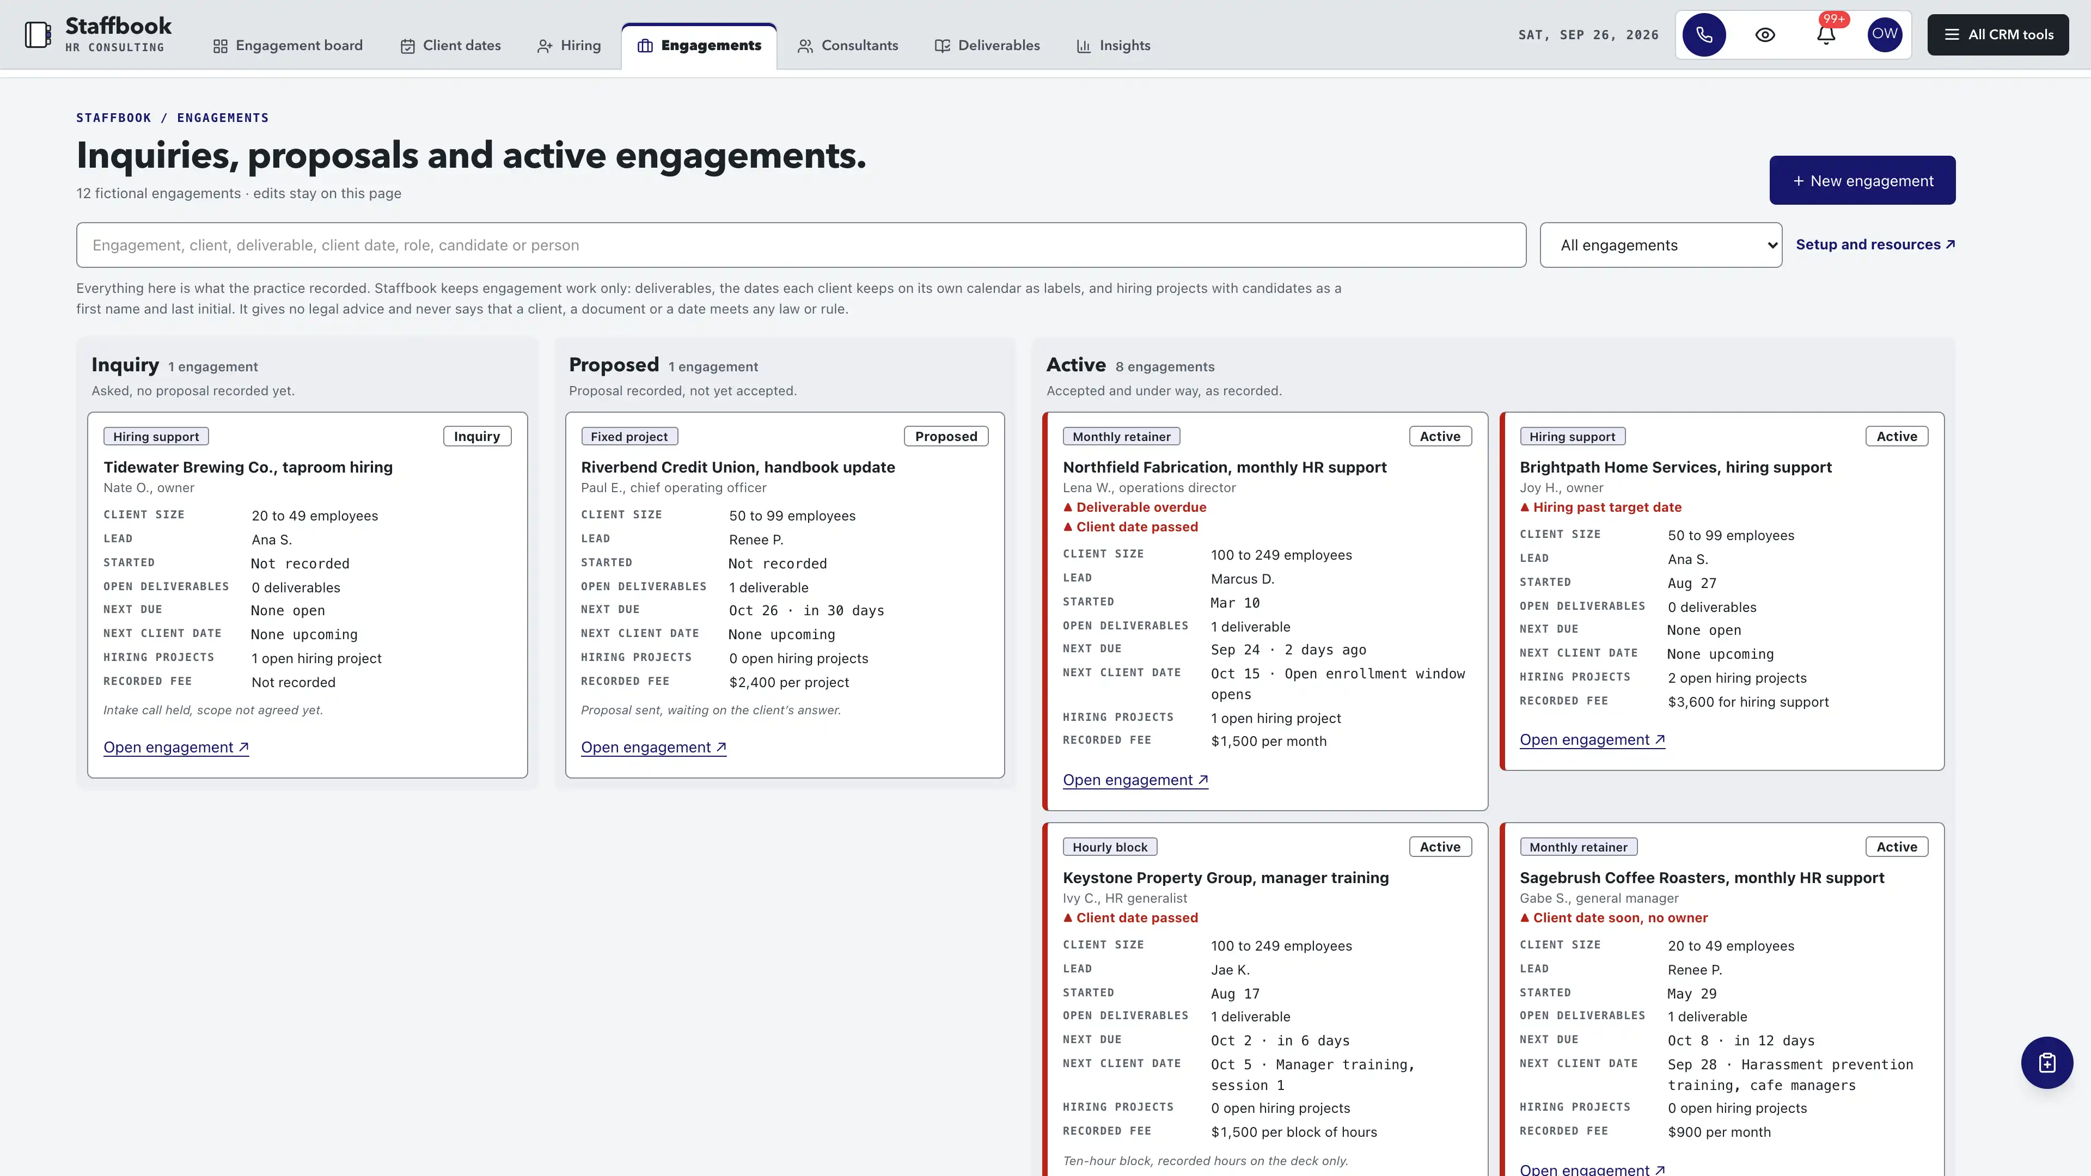Click the Hiring support tag on Brightpath card
The image size is (2091, 1176).
coord(1572,437)
